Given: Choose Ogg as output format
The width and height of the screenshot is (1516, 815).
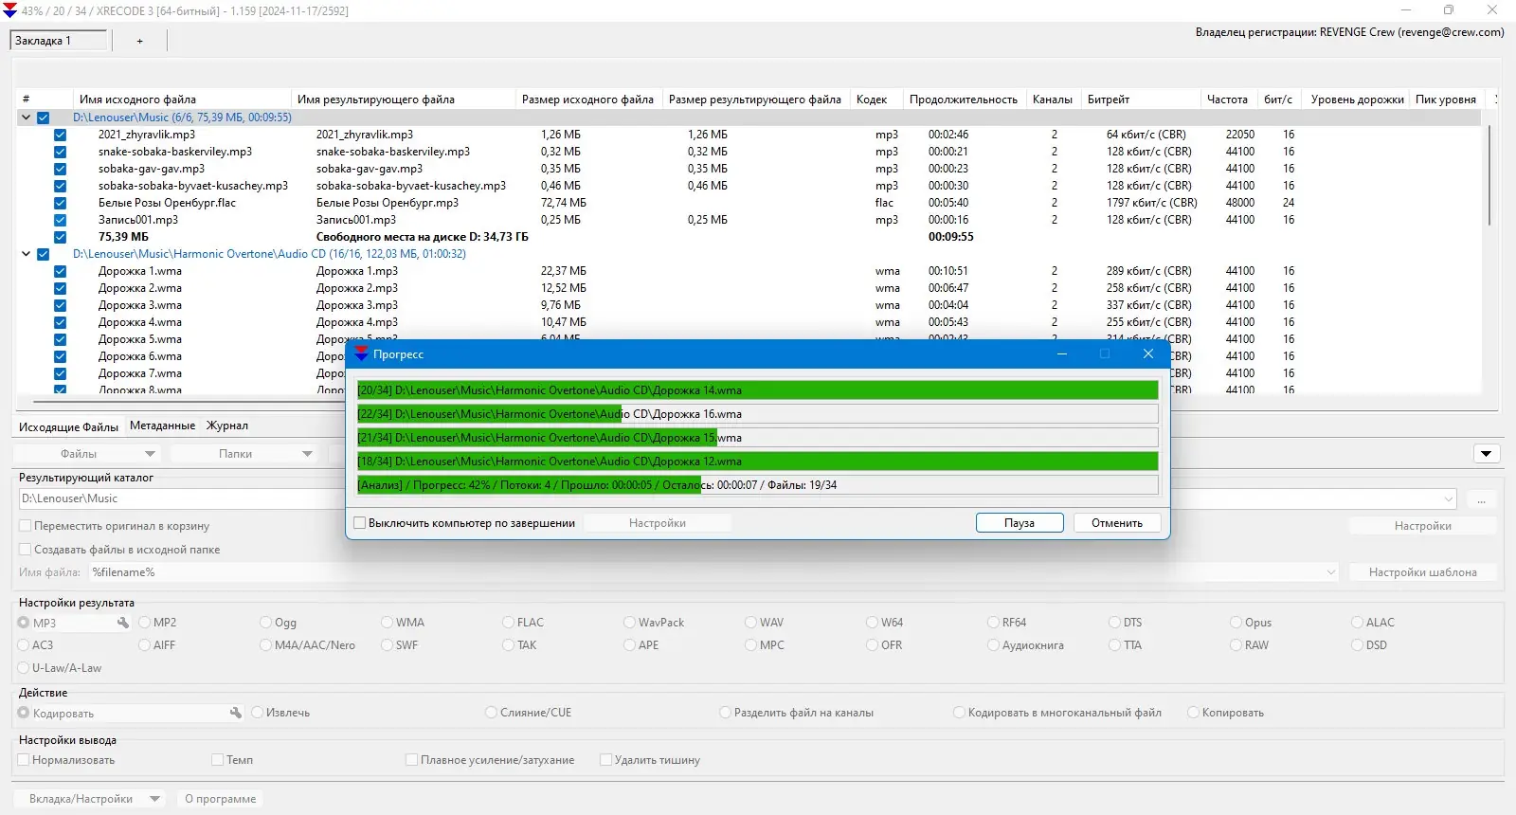Looking at the screenshot, I should click(x=266, y=623).
